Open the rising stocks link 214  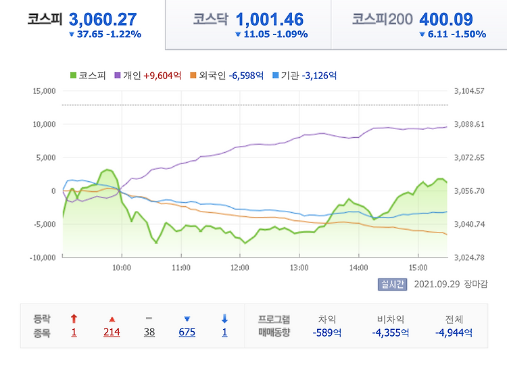coord(112,333)
